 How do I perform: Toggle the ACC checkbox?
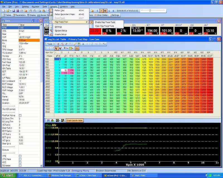point(20,162)
